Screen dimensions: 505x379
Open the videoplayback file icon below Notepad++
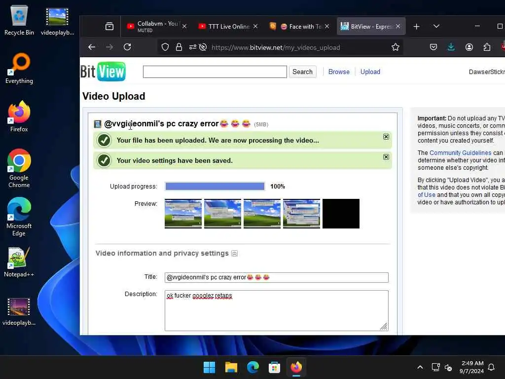pyautogui.click(x=19, y=311)
